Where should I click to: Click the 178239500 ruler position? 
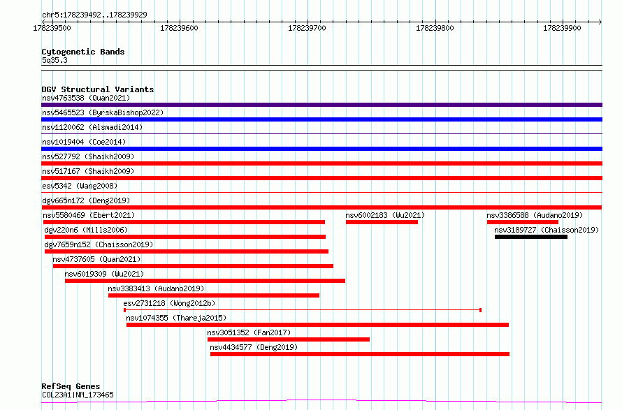(x=52, y=28)
